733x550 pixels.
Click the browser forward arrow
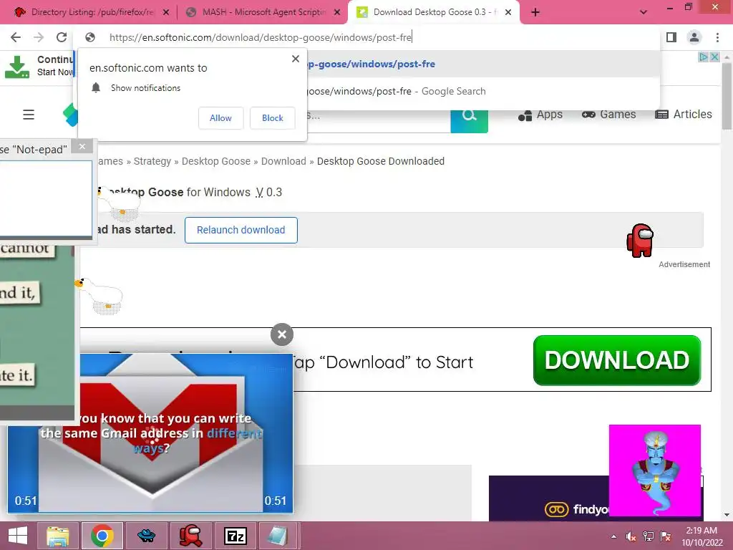[39, 37]
